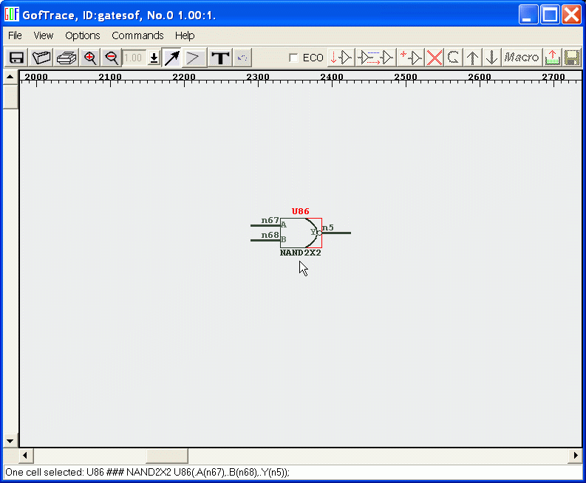Click the n68 net label
Image resolution: width=586 pixels, height=483 pixels.
(x=270, y=235)
